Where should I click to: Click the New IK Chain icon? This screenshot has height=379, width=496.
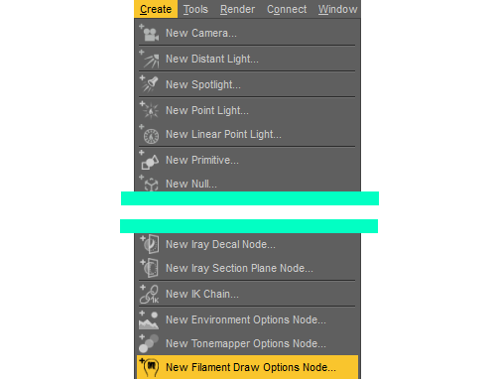(149, 294)
